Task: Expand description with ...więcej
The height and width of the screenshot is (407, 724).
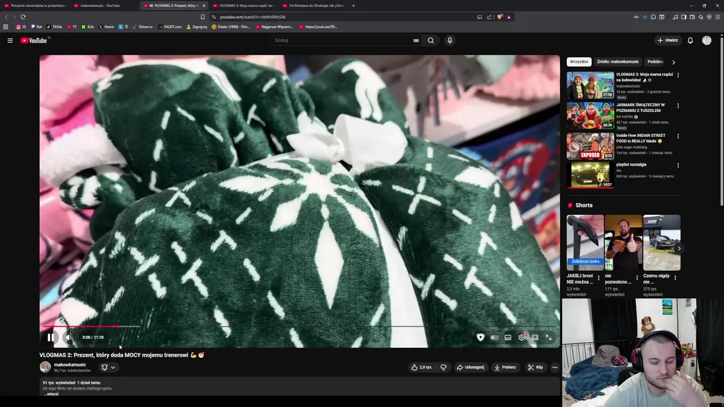Action: 51,394
